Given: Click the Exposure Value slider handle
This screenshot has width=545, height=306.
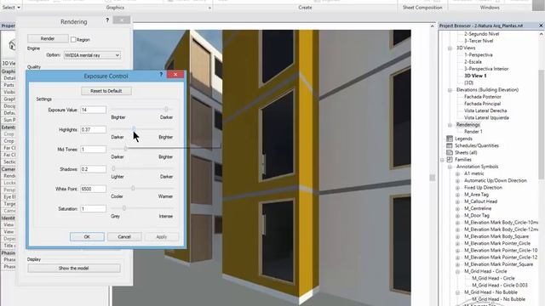Looking at the screenshot, I should point(166,109).
